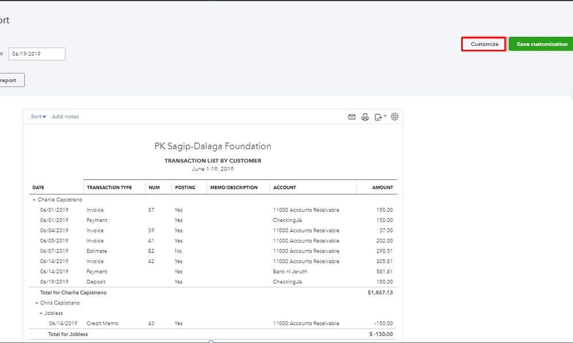Open the Estimate E2 transaction row
573x343 pixels.
pyautogui.click(x=97, y=251)
